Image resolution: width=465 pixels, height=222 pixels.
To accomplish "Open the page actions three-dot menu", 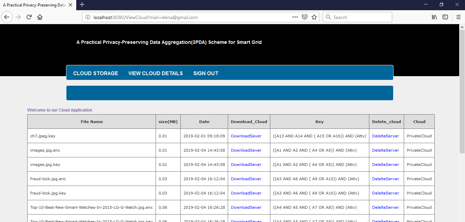I will 295,17.
